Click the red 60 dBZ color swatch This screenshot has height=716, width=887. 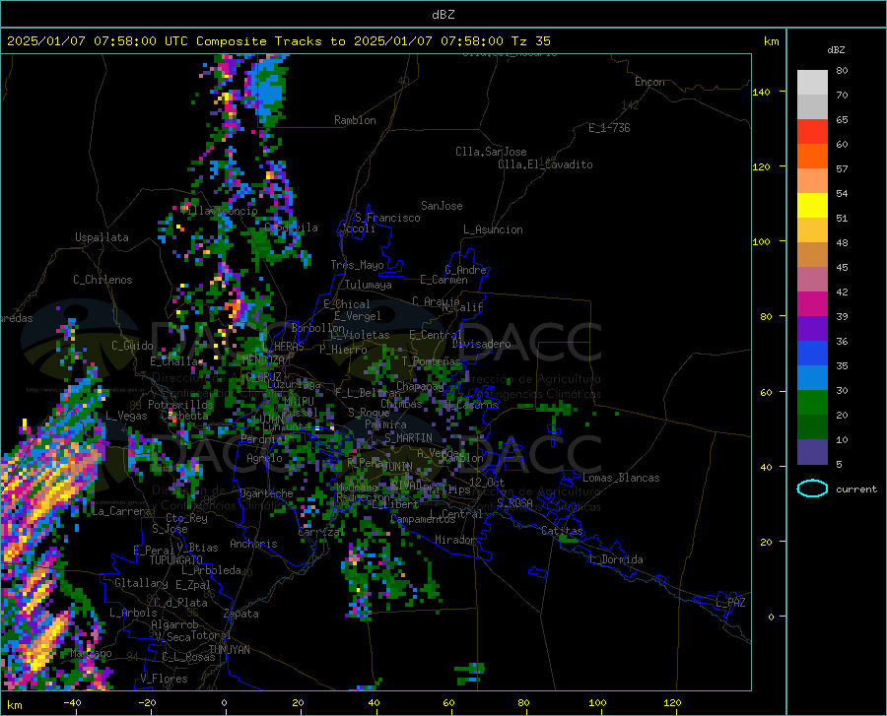[812, 132]
